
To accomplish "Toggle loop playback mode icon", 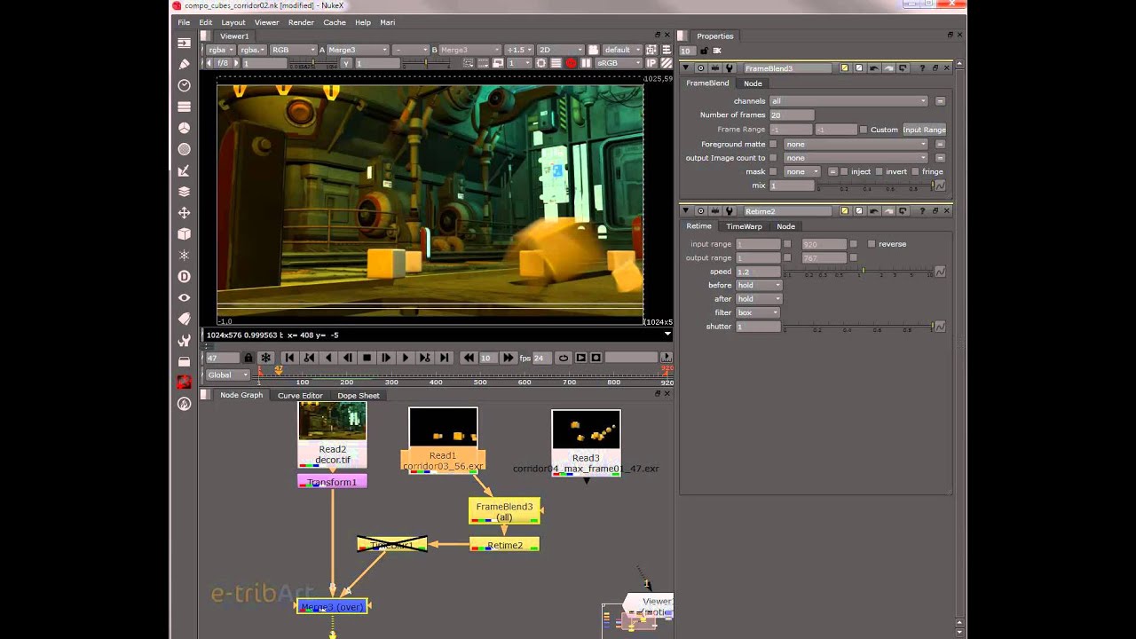I will [564, 358].
